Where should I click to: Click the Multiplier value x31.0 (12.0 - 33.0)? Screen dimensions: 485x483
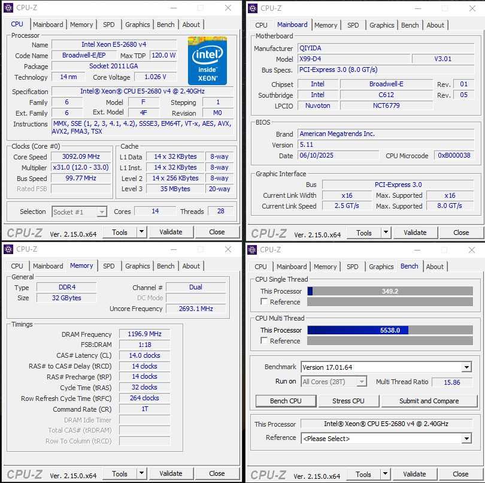(x=81, y=168)
